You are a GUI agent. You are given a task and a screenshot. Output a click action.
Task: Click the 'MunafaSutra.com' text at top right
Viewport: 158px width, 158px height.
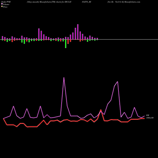pyautogui.click(x=132, y=2)
